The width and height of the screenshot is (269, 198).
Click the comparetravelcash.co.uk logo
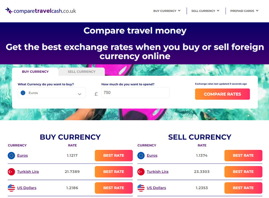click(x=40, y=11)
